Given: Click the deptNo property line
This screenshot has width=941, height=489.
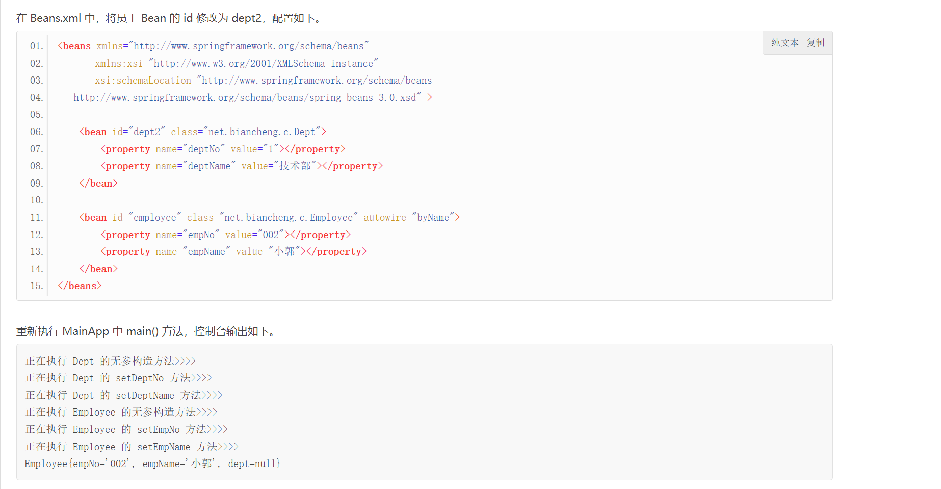Looking at the screenshot, I should pyautogui.click(x=223, y=149).
